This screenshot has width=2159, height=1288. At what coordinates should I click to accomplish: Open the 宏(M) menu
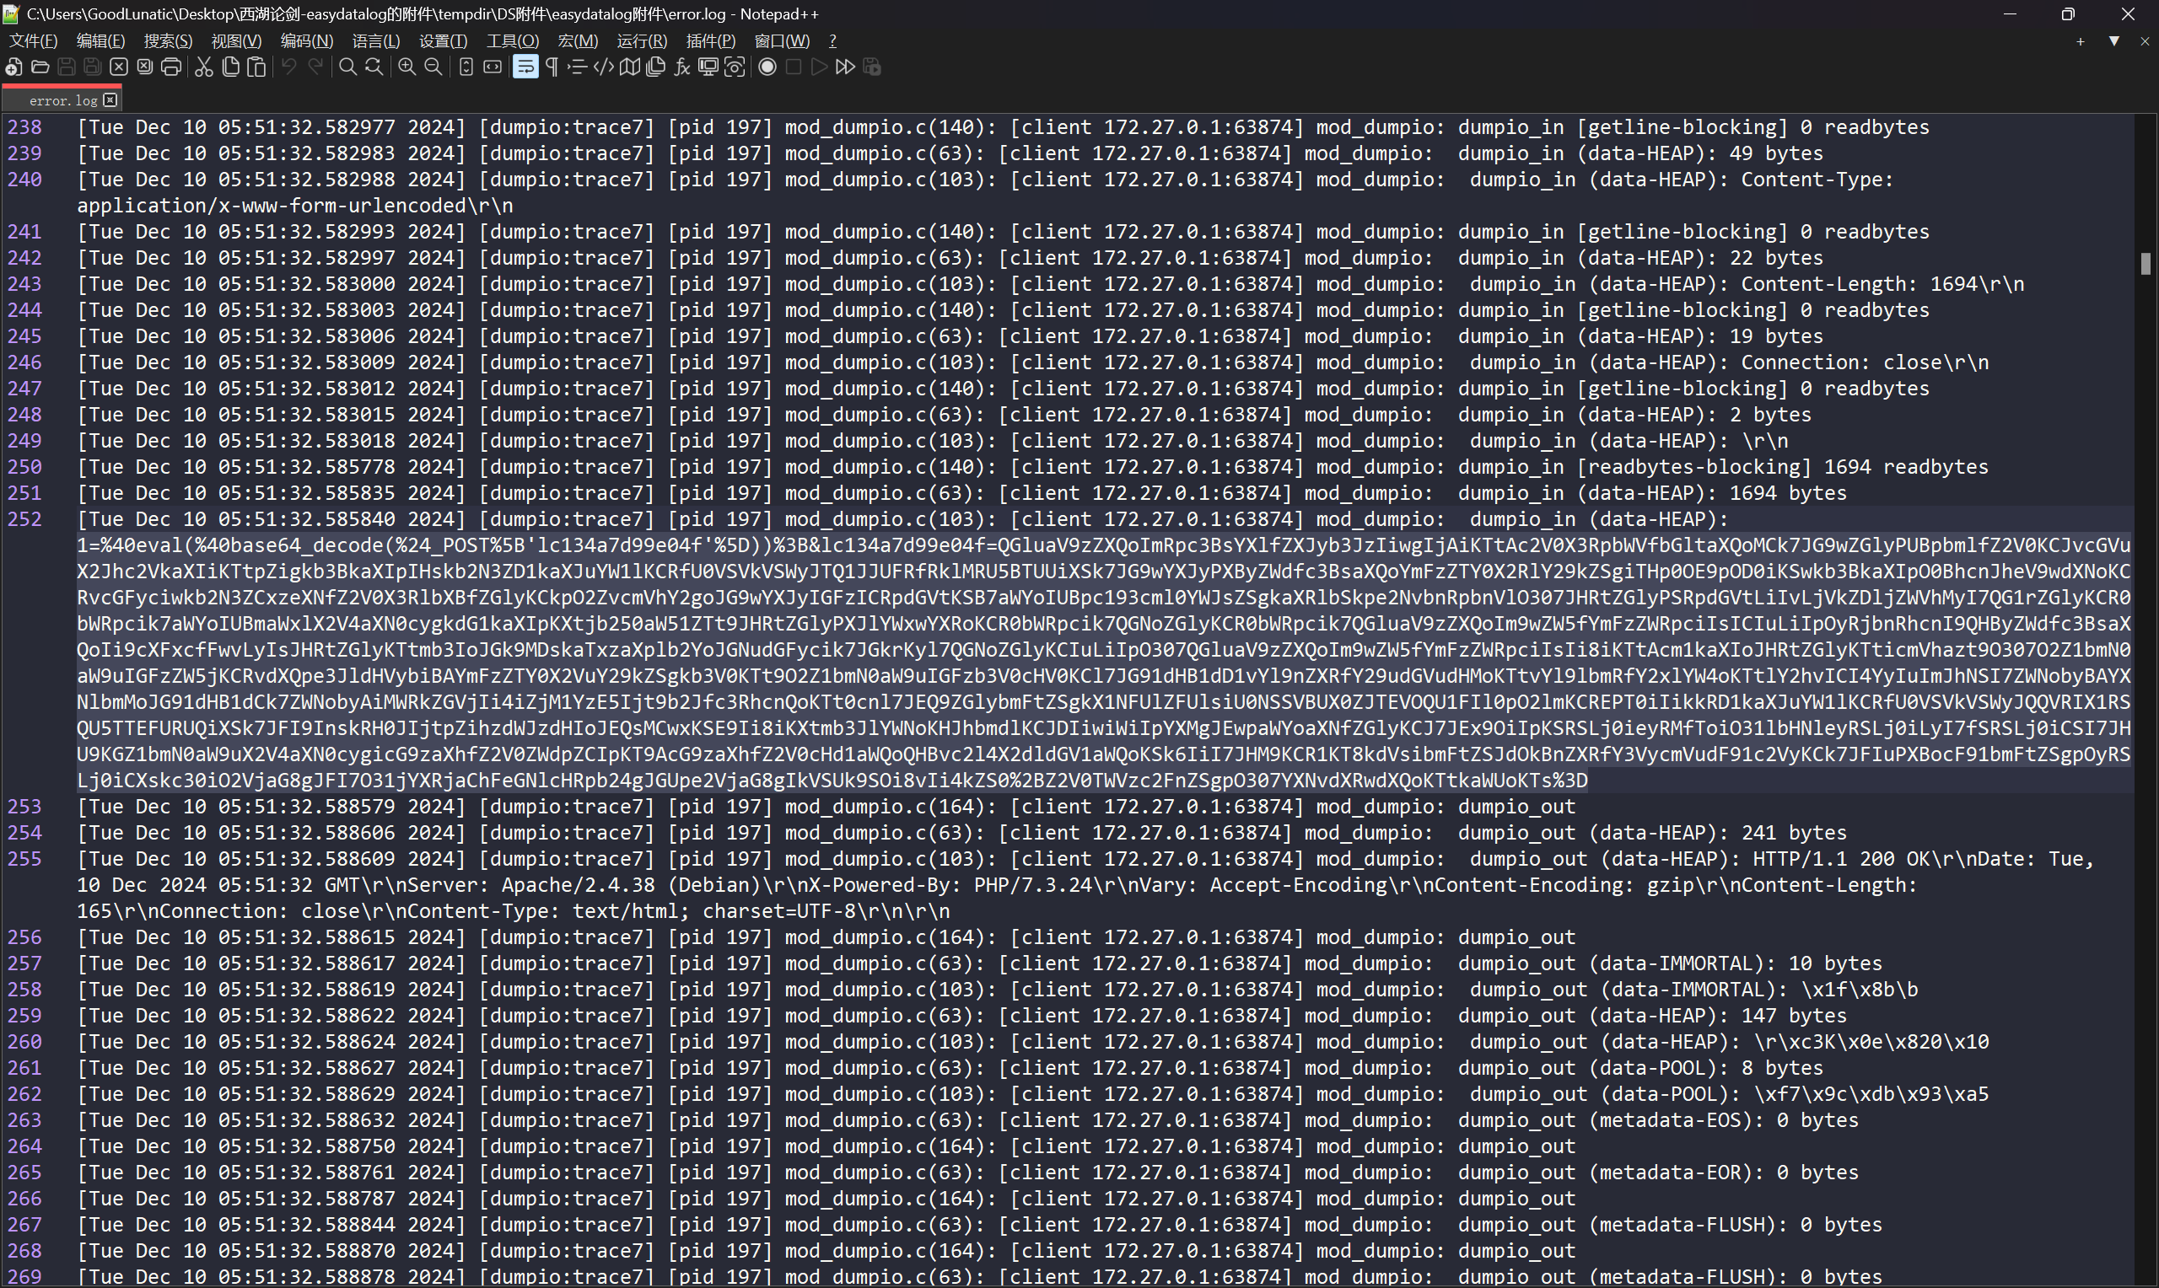click(x=578, y=40)
